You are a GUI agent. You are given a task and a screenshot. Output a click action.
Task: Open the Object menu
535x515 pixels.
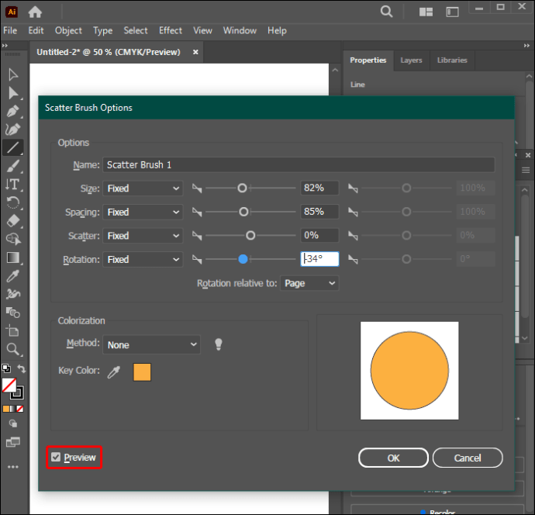coord(68,30)
